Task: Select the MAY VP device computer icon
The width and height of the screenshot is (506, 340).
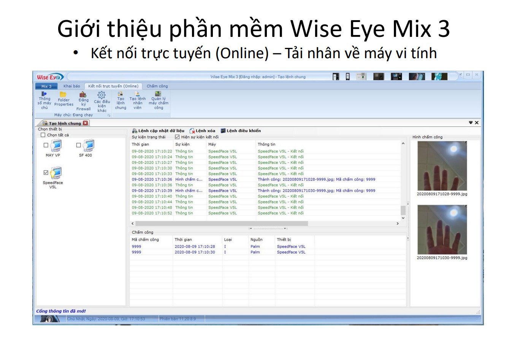Action: [x=56, y=146]
